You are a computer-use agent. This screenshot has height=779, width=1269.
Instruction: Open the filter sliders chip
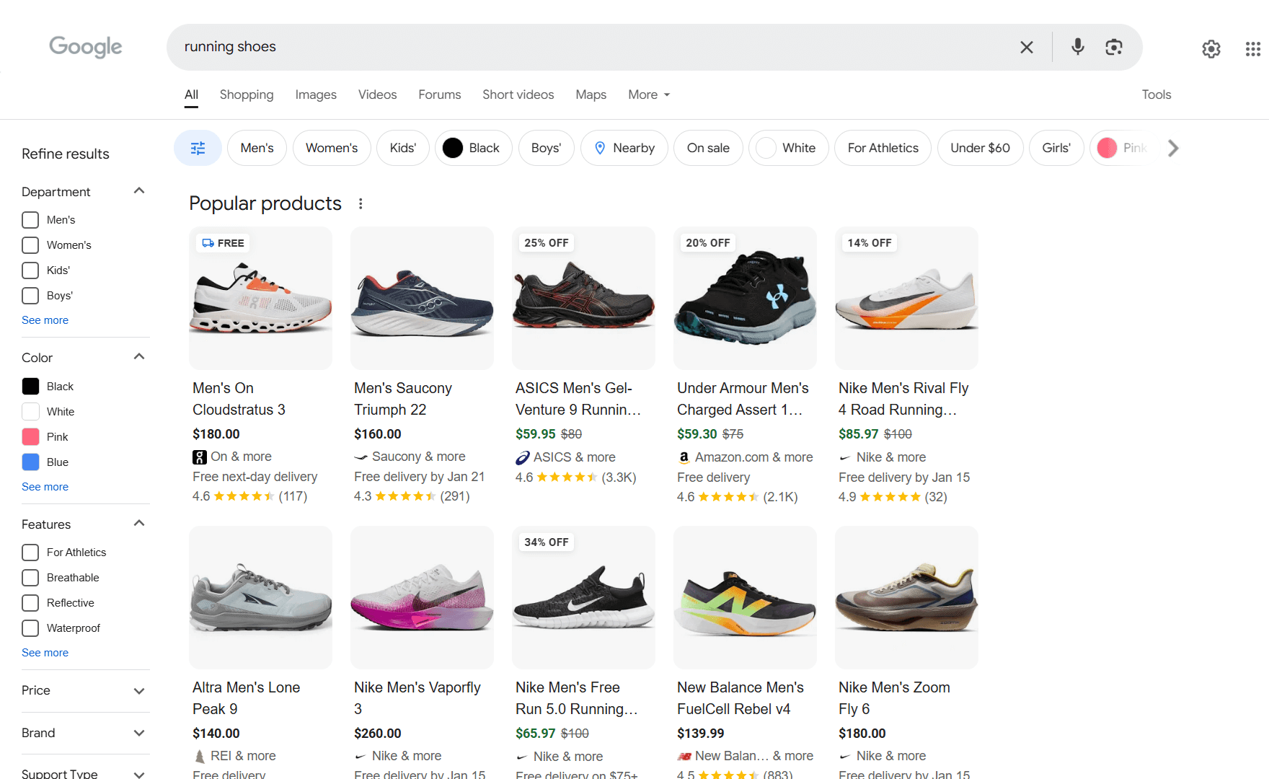pyautogui.click(x=198, y=148)
